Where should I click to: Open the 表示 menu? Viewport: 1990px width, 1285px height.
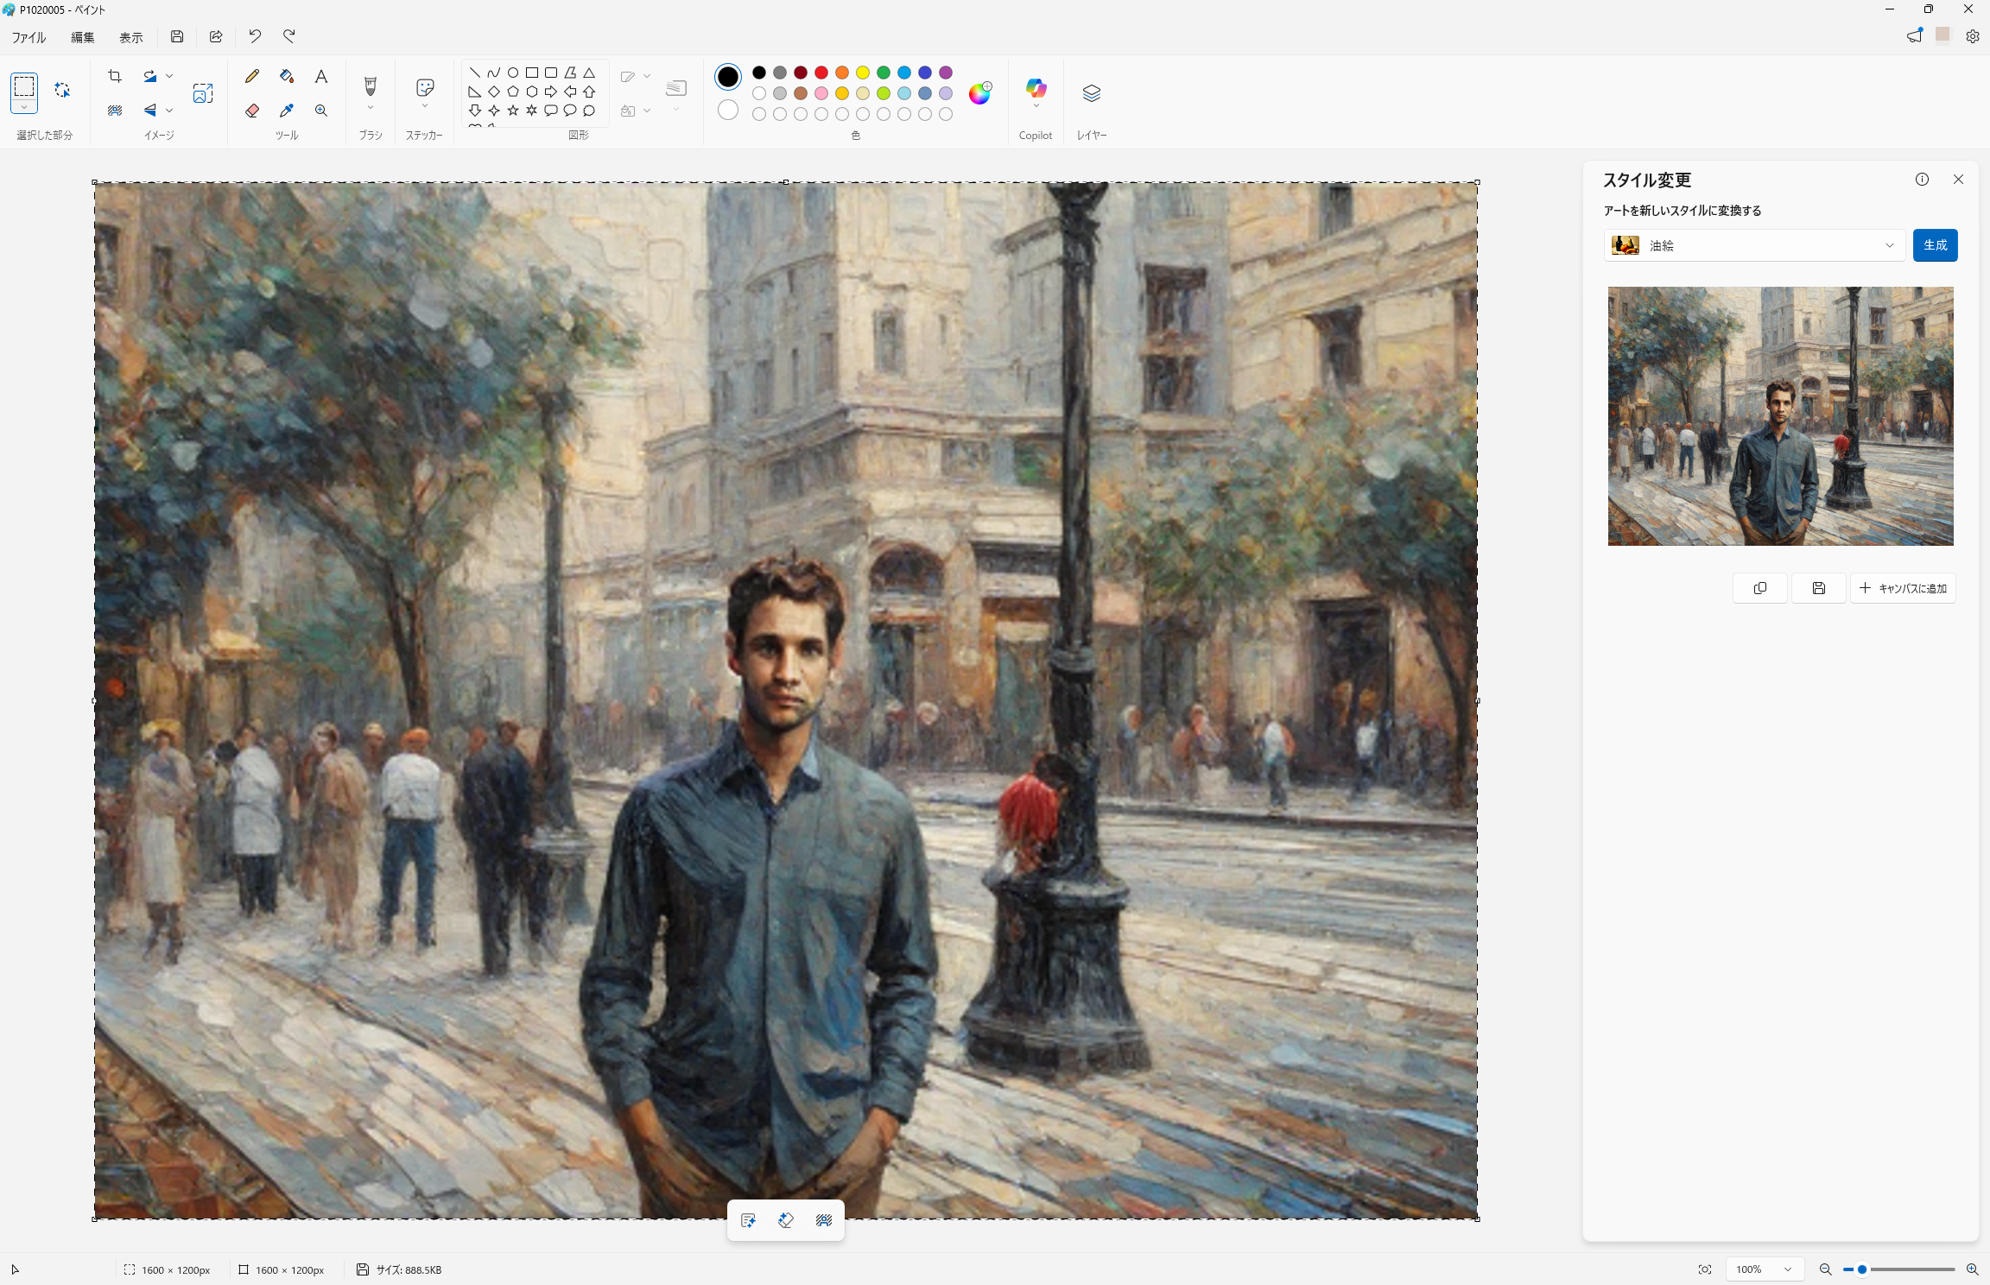(x=131, y=37)
